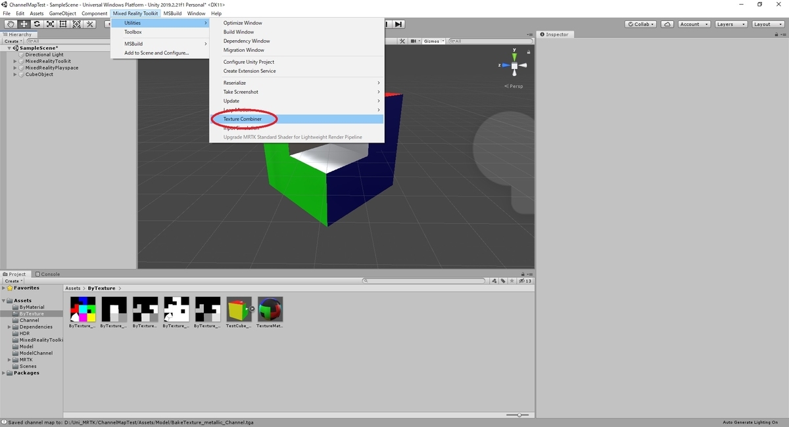Screen dimensions: 789x427
Task: Expand TestCube asset sub-items arrow
Action: point(252,309)
